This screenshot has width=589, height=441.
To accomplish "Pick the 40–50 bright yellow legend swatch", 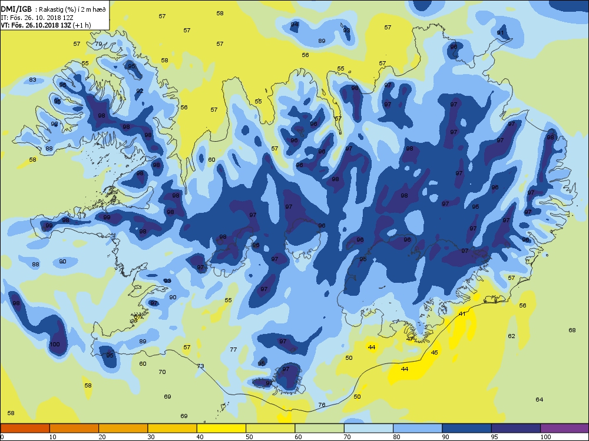I will 221,428.
